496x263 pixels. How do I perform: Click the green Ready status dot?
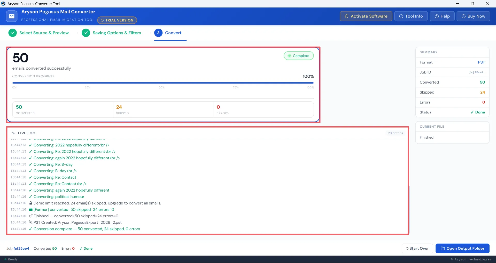5,259
